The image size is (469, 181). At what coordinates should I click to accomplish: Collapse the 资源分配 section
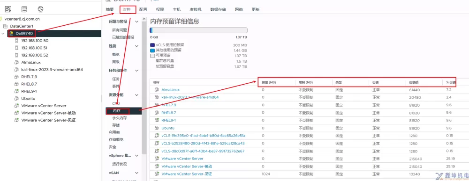pyautogui.click(x=136, y=95)
